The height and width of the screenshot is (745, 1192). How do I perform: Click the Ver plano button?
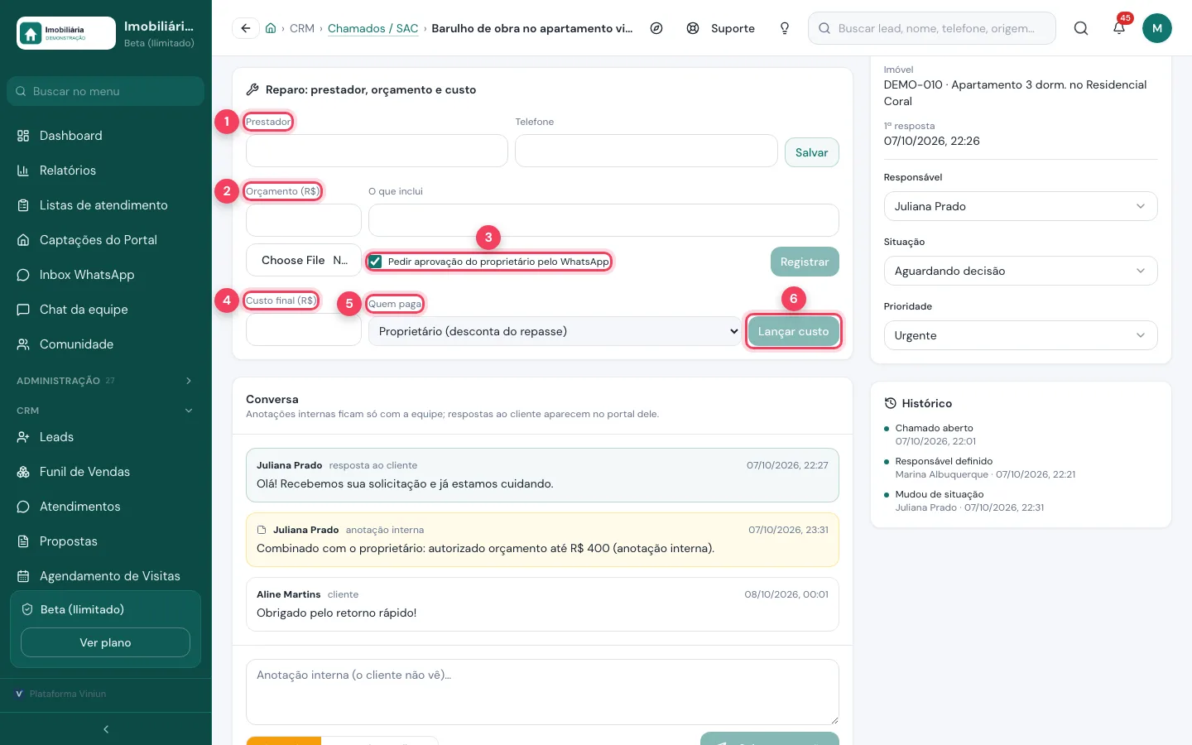point(105,642)
